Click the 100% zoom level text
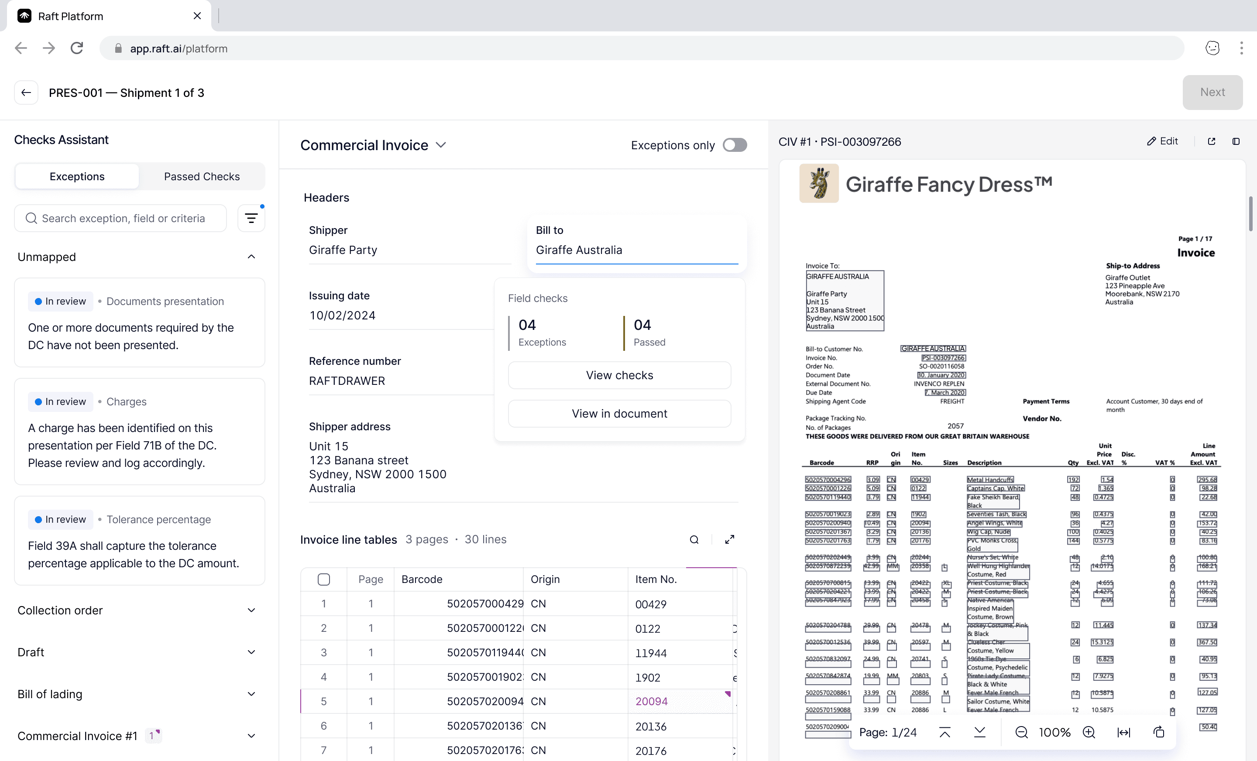 (1054, 733)
